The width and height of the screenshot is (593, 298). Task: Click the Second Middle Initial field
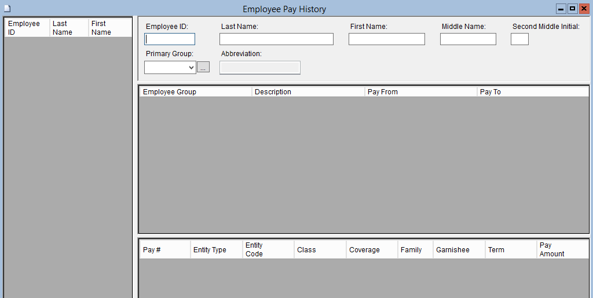[519, 39]
